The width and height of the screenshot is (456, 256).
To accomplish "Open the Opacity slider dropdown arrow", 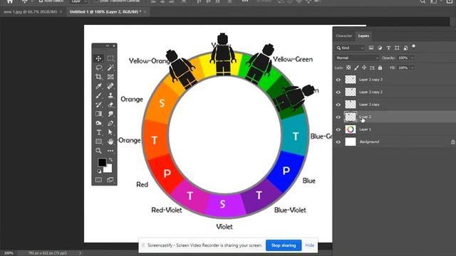I will (x=412, y=58).
